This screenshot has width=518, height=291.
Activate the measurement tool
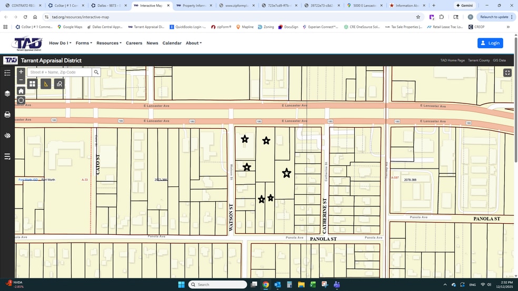point(46,84)
